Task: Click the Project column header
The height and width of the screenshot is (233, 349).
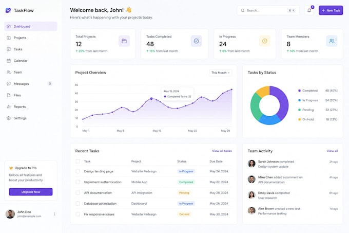Action: click(136, 161)
